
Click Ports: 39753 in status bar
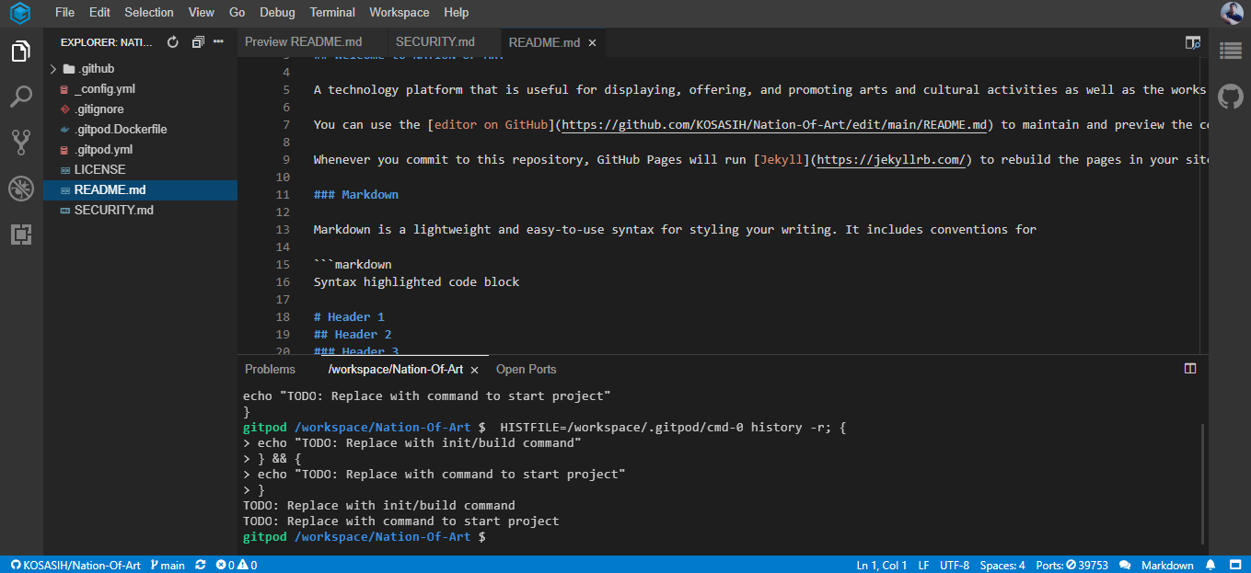pyautogui.click(x=1071, y=565)
